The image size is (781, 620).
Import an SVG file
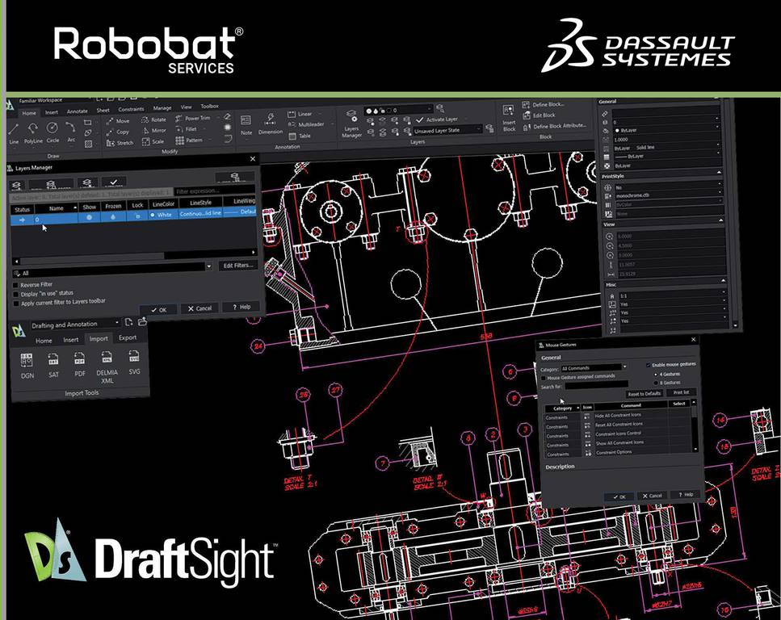pyautogui.click(x=135, y=362)
